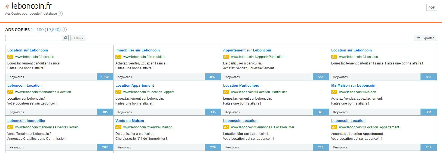Image resolution: width=442 pixels, height=153 pixels.
Task: Open the Appartement sur Leboncoin ad title
Action: pos(247,50)
